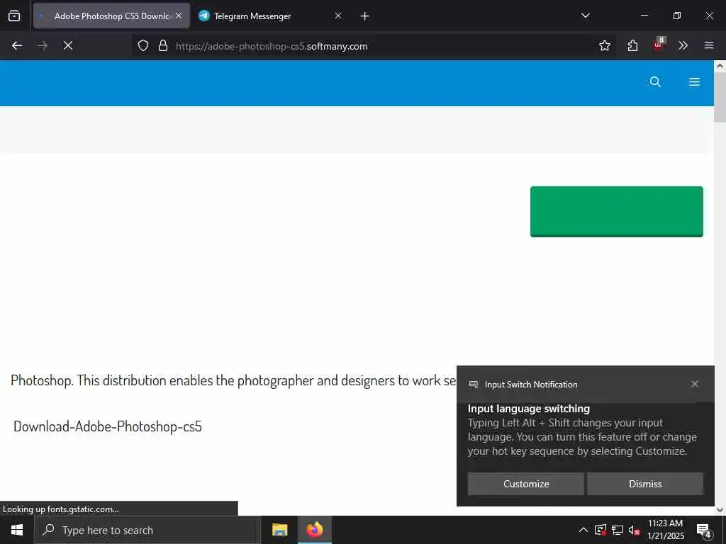
Task: Close the Adobe Photoshop CS5 tab
Action: click(x=179, y=16)
